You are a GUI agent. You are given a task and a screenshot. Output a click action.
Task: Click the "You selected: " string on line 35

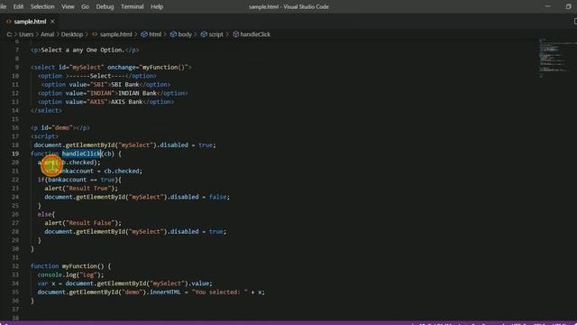click(220, 292)
